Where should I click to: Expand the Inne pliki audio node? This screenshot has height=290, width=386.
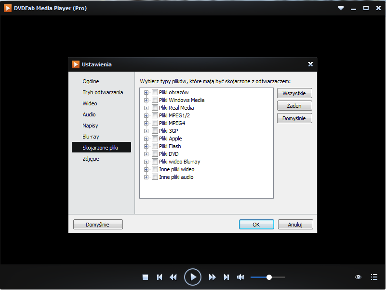pos(146,177)
